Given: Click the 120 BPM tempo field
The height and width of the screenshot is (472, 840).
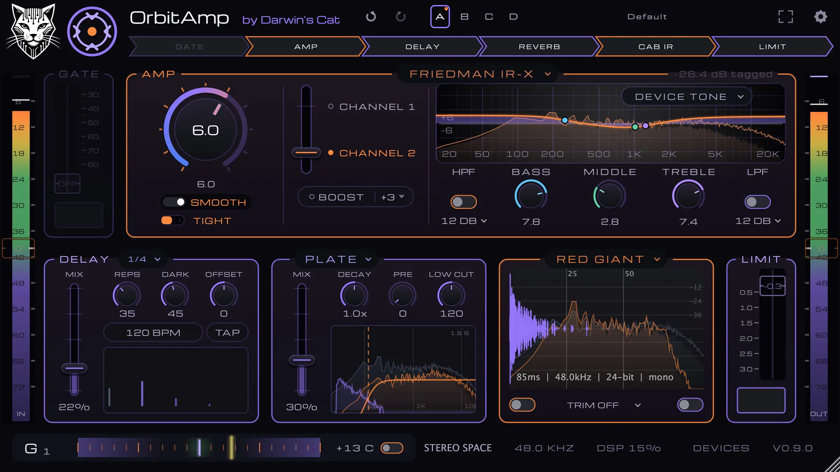Looking at the screenshot, I should click(153, 332).
